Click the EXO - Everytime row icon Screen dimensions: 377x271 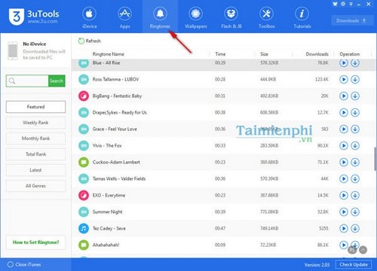click(84, 196)
